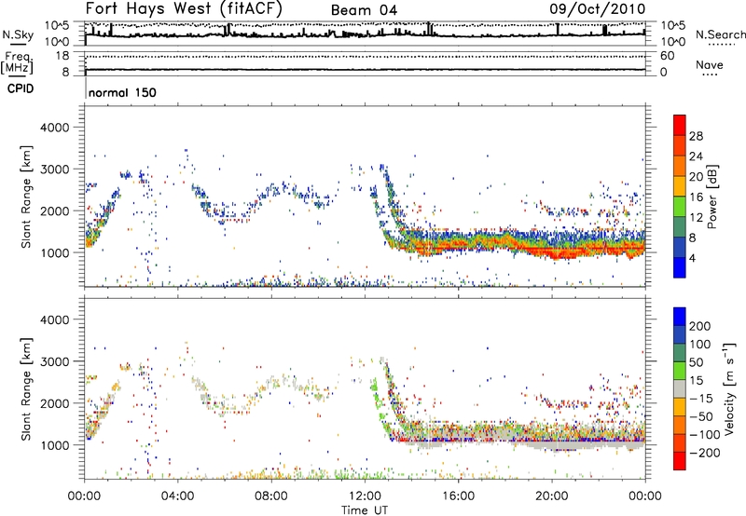Click the 16:00 time axis tick label
The height and width of the screenshot is (516, 746).
(458, 496)
